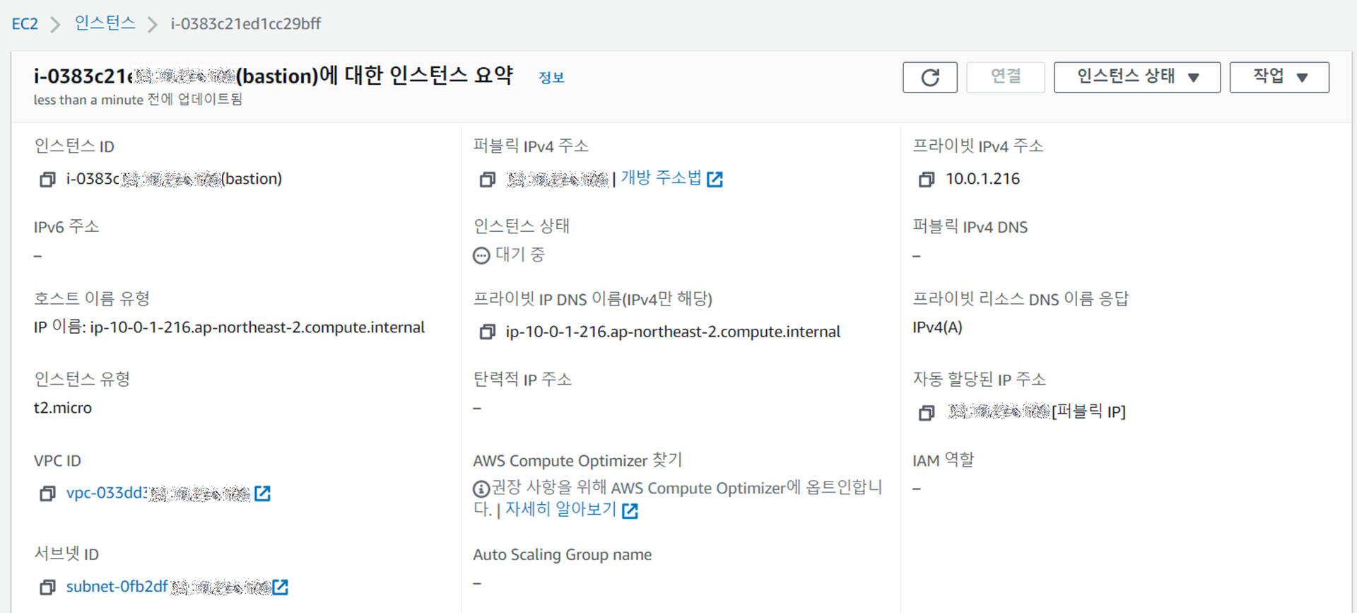
Task: Click the i-0383c21ed1cc29bff breadcrumb text
Action: coord(245,23)
